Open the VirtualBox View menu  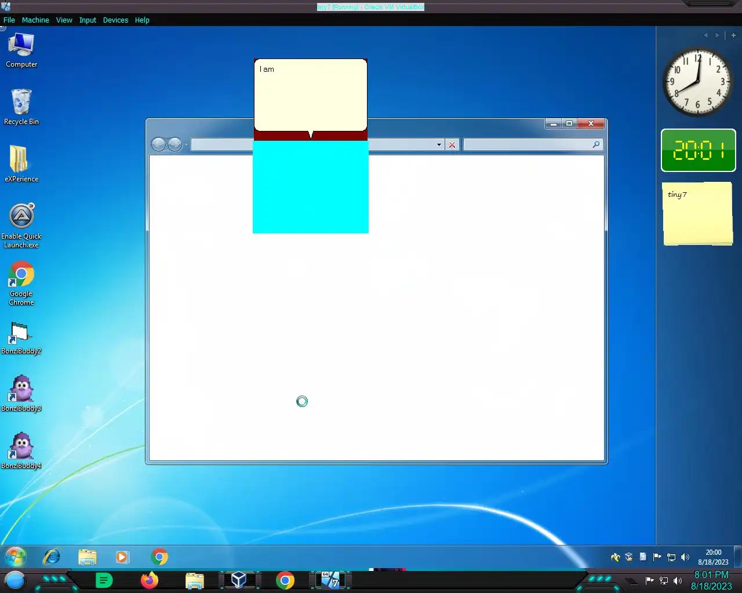click(x=64, y=20)
